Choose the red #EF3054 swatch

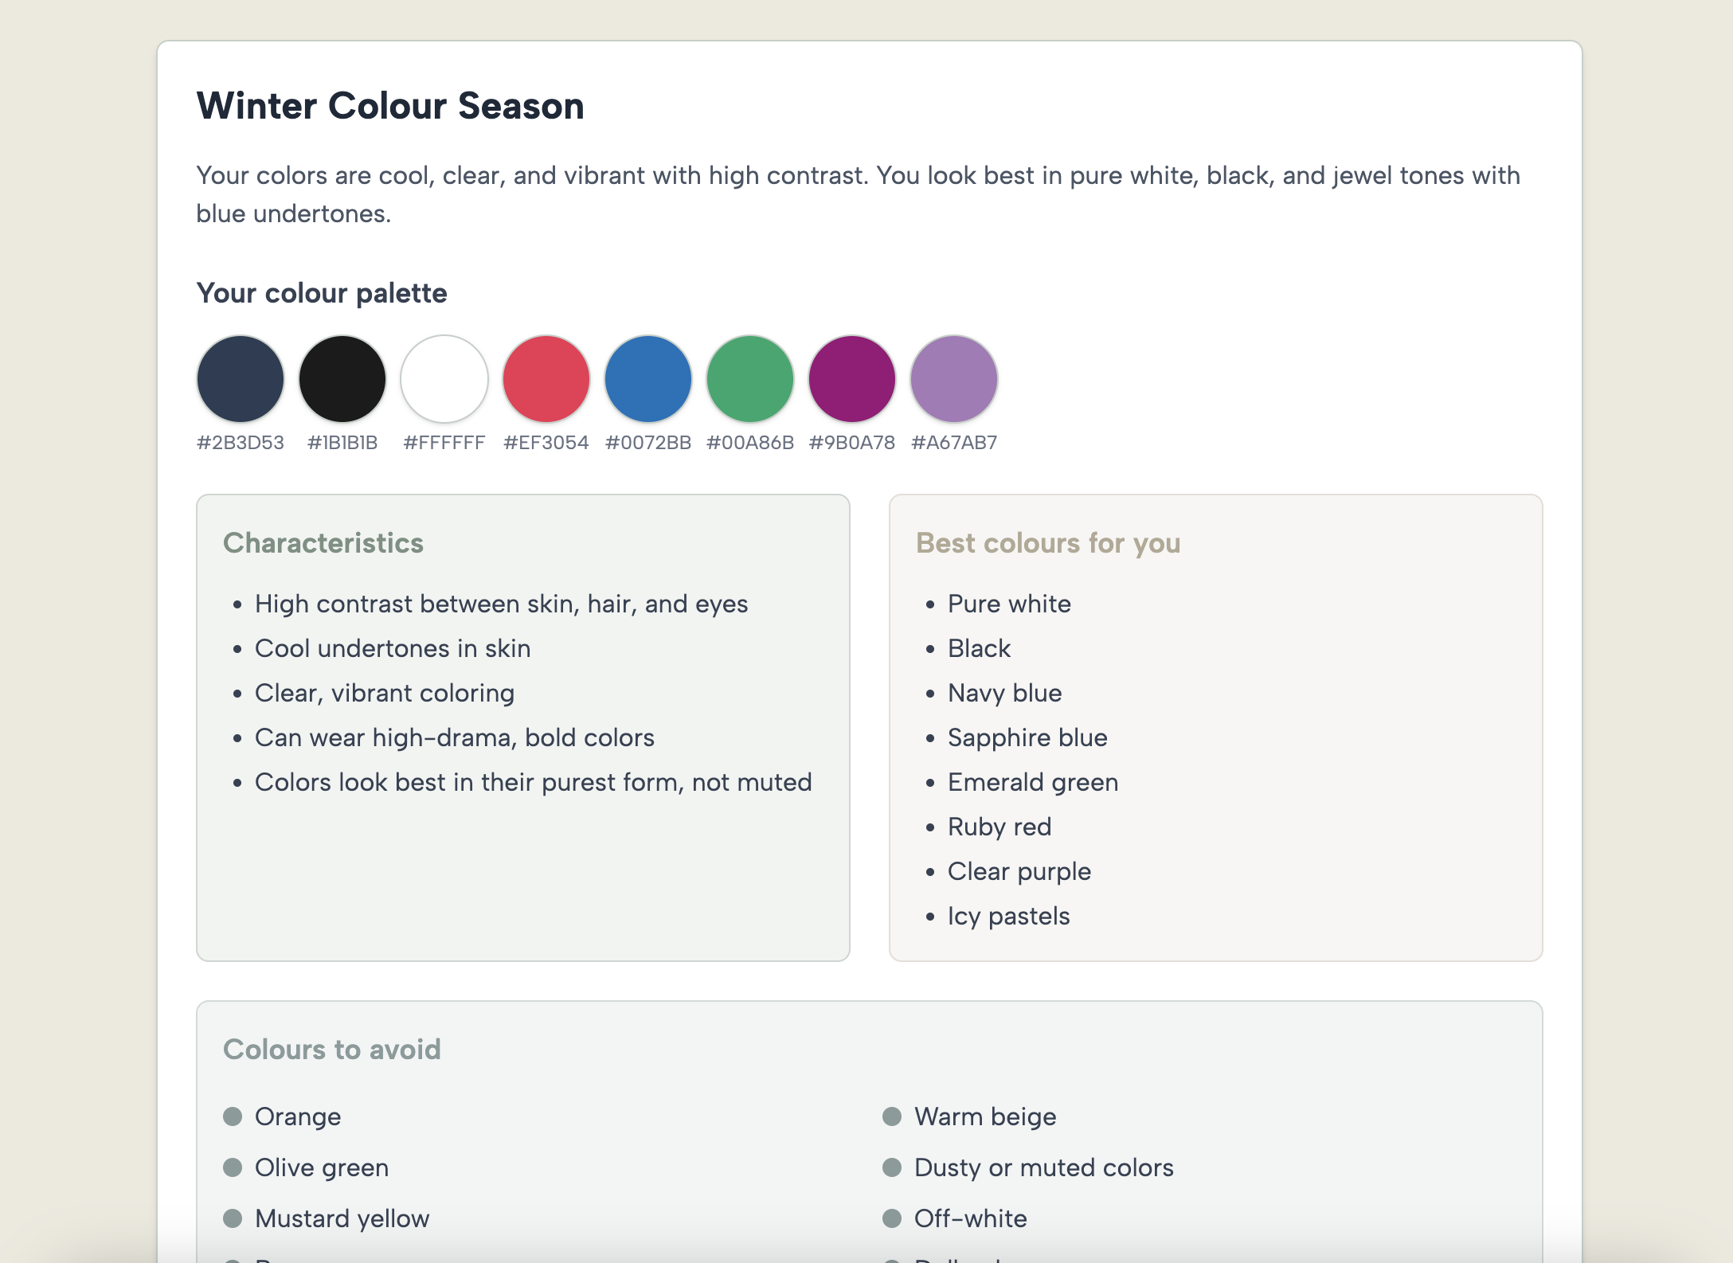[x=546, y=379]
